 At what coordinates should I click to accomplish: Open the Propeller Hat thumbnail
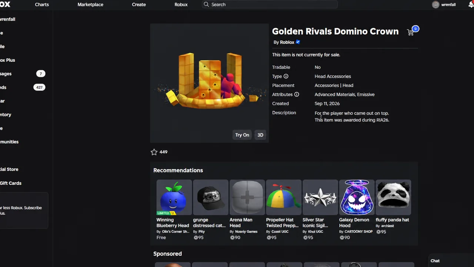pyautogui.click(x=284, y=197)
